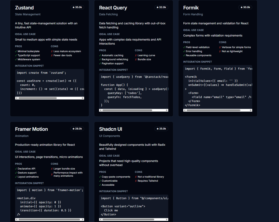Click the Copy-paste components pro item

pos(115,177)
